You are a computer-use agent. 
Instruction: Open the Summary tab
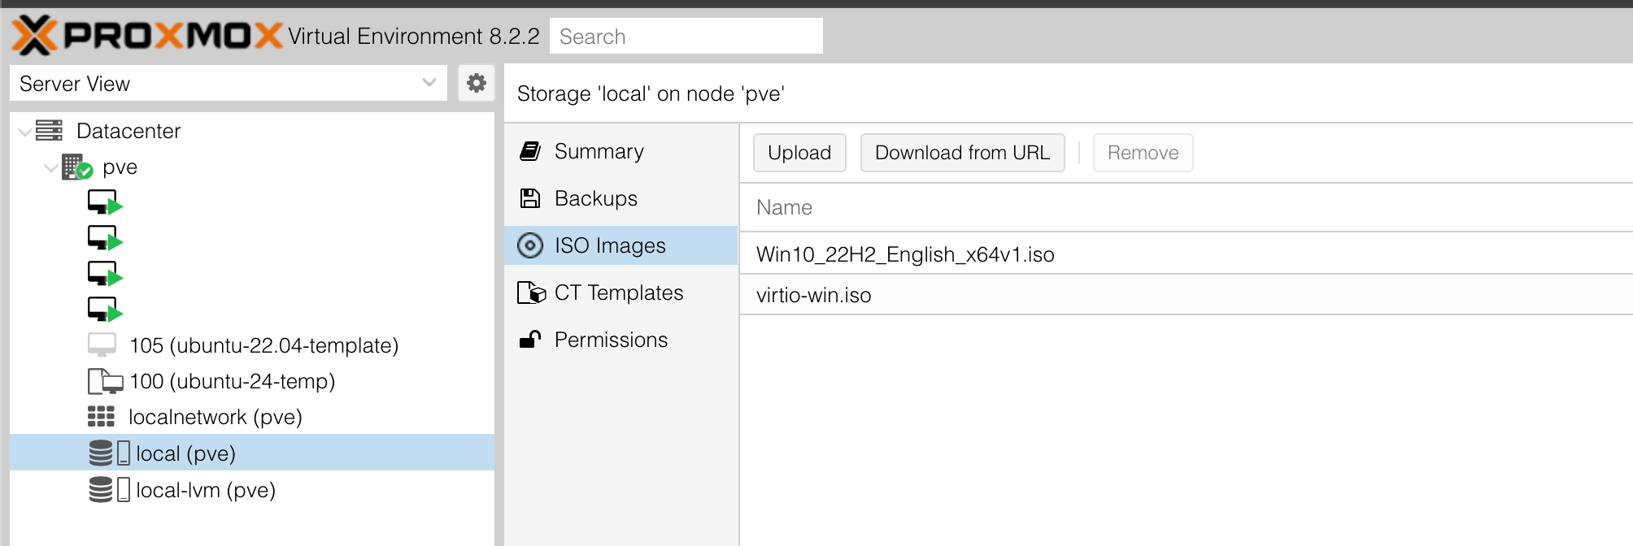pos(599,151)
